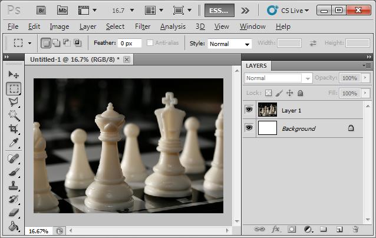Hide Layer 1 using its eye icon
This screenshot has height=238, width=376.
pos(249,110)
